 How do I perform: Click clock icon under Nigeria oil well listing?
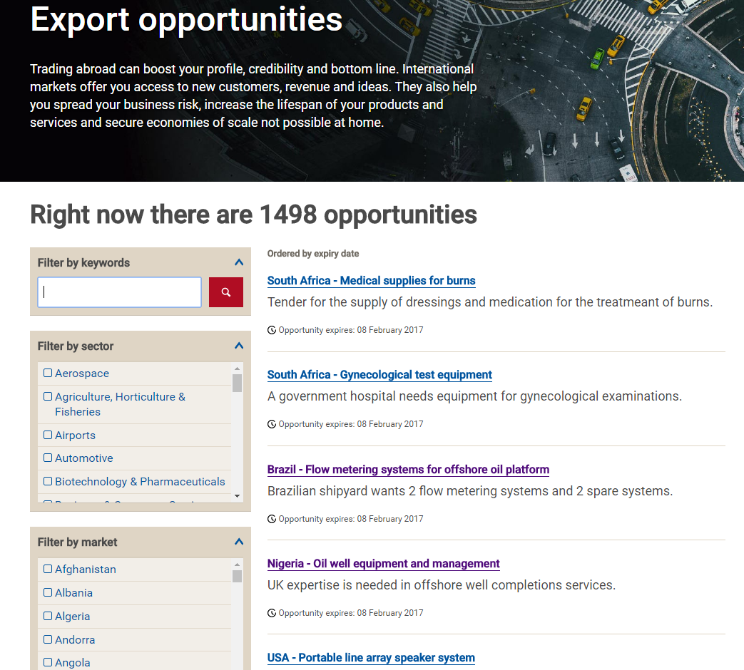[272, 613]
